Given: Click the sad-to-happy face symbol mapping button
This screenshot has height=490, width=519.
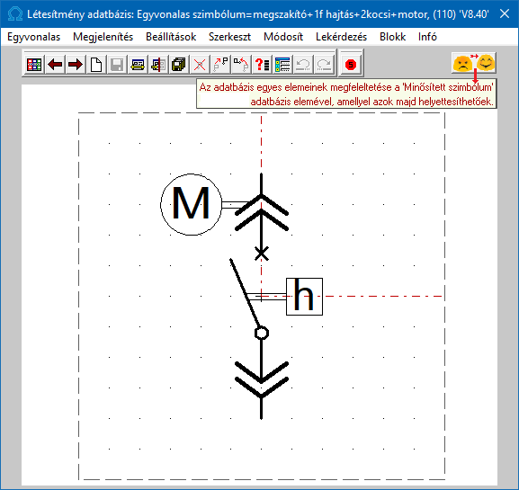Looking at the screenshot, I should (x=474, y=63).
